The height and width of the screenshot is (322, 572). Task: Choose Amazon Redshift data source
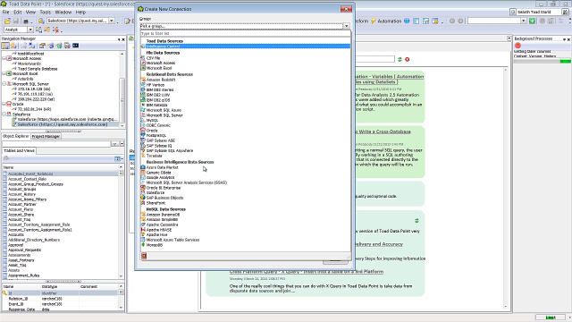[161, 80]
